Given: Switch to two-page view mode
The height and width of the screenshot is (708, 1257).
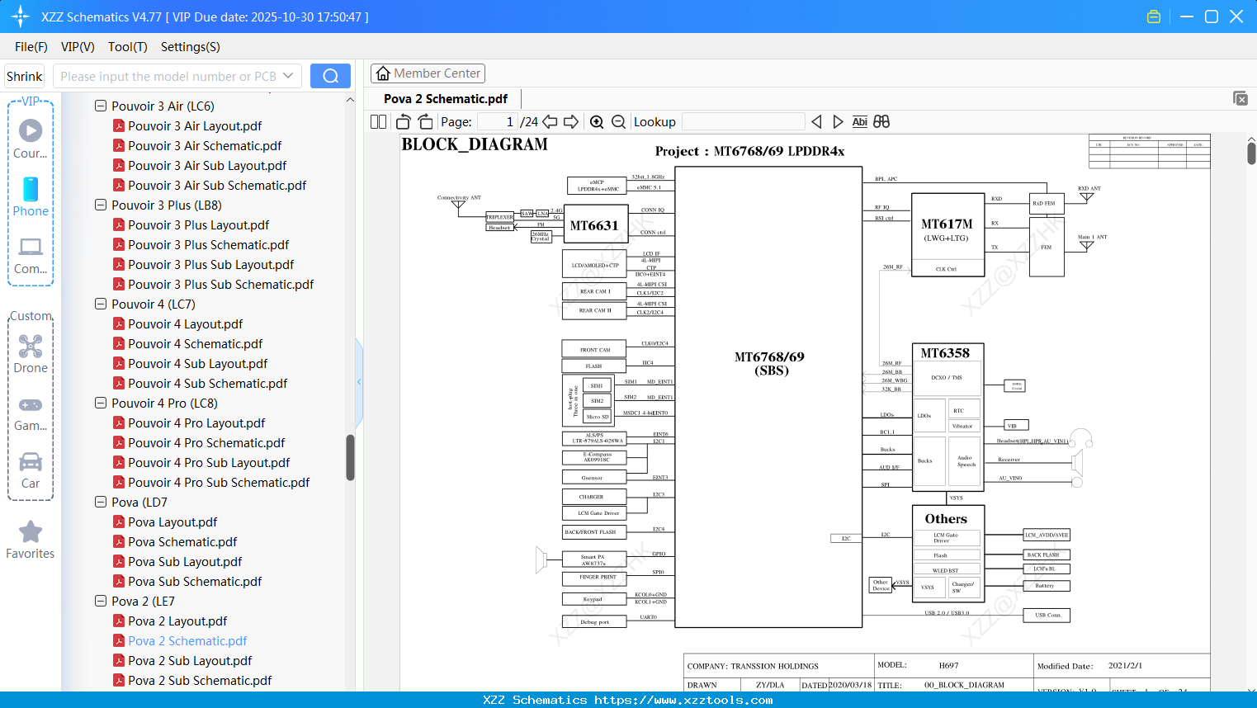Looking at the screenshot, I should [x=377, y=121].
